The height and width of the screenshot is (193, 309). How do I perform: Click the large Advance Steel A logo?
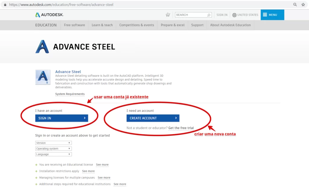42,47
